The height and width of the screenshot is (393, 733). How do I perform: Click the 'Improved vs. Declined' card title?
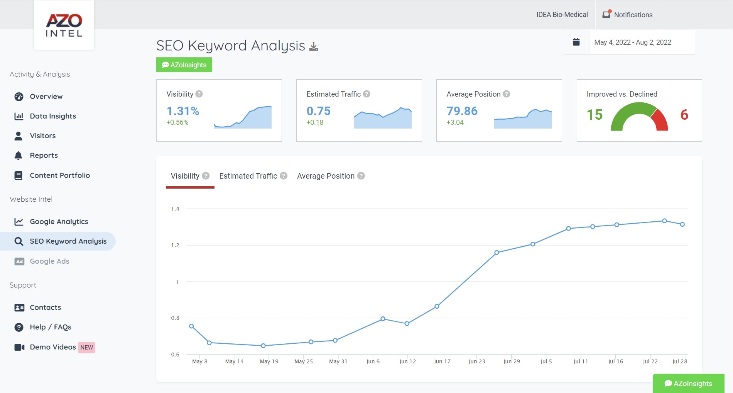coord(622,94)
